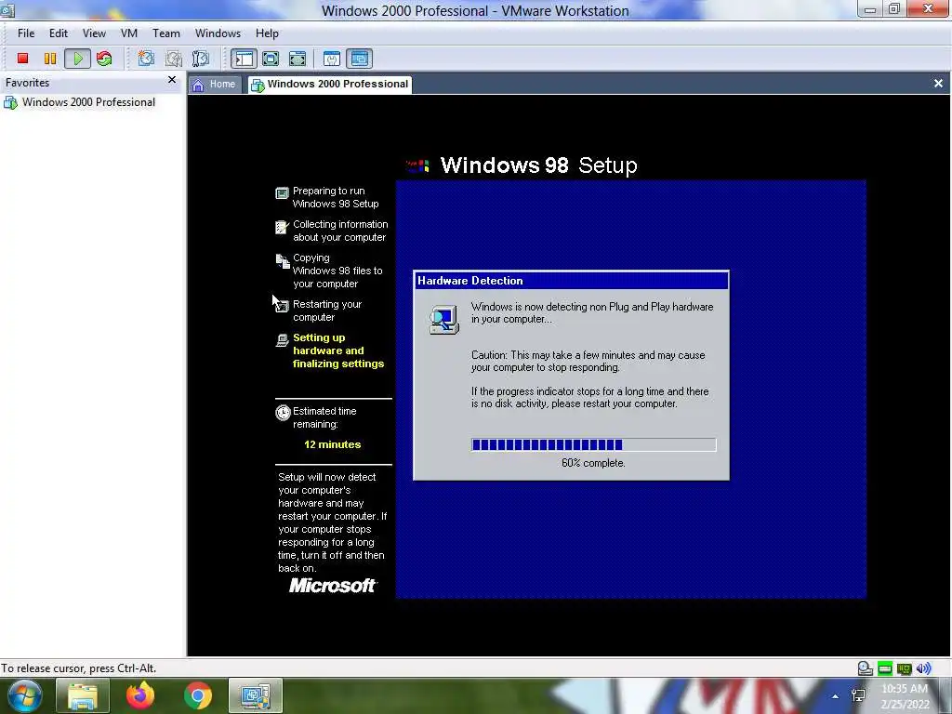Open the Windows Start button

24,695
